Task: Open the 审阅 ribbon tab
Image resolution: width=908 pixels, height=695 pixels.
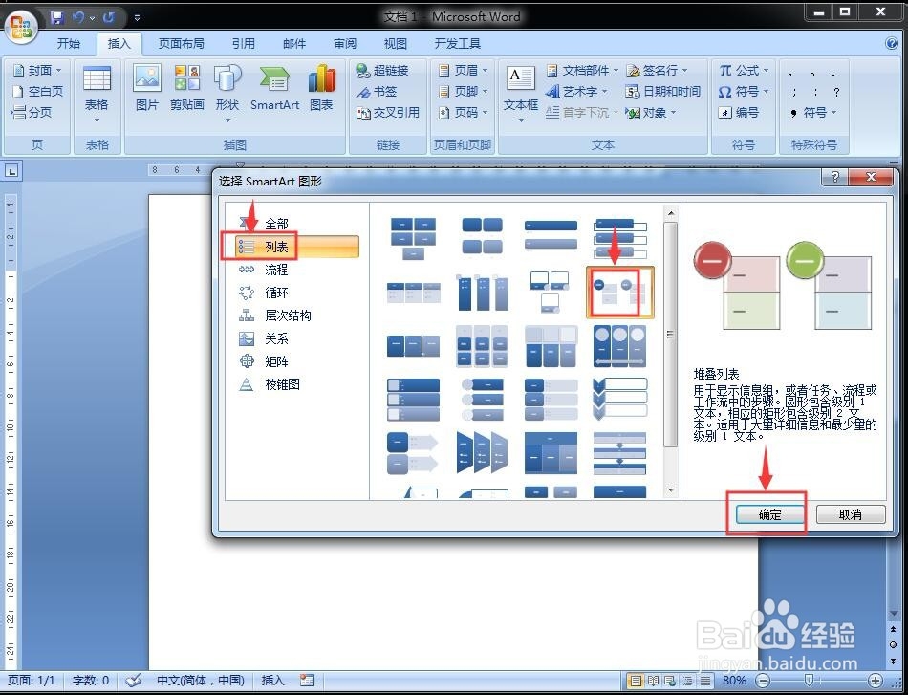Action: tap(344, 42)
